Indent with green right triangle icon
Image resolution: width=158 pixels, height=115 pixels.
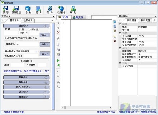coord(58,61)
